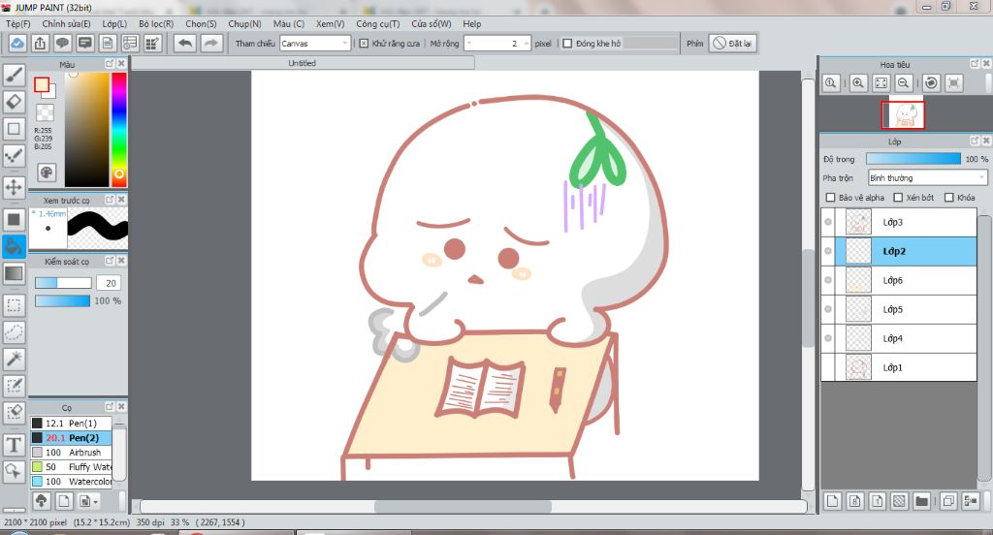Select the Select Pen tool
The width and height of the screenshot is (993, 535).
pos(14,386)
